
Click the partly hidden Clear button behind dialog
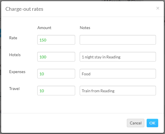pyautogui.click(x=134, y=1)
